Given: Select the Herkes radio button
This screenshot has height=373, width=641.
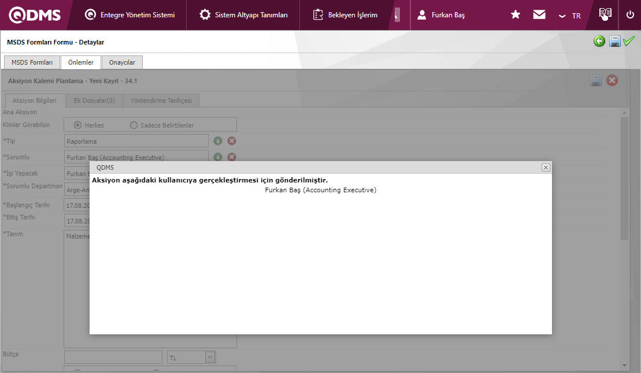Looking at the screenshot, I should coord(78,125).
